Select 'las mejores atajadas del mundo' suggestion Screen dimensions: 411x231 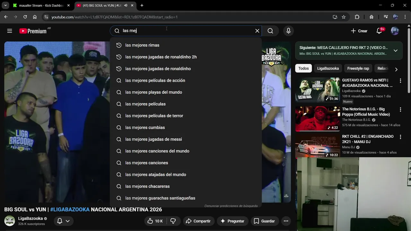click(186, 175)
